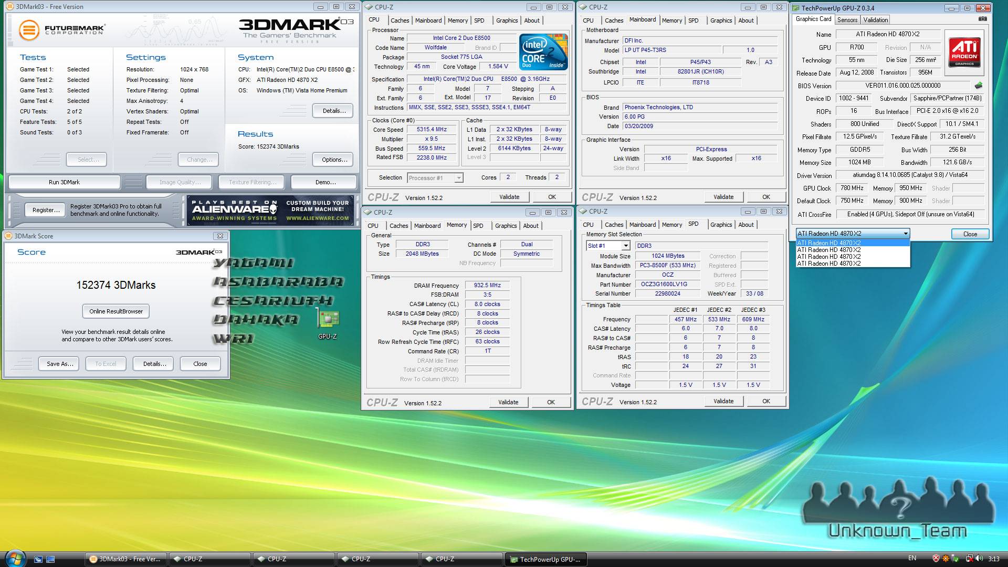
Task: Click the GPU-Z Name field ATI Radeon HD 4870 X2
Action: point(887,34)
